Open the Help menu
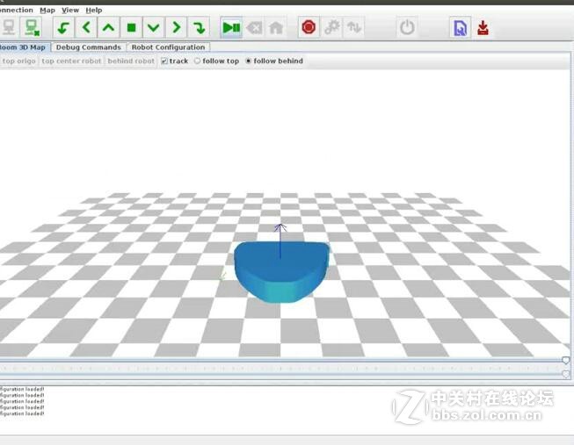 [x=94, y=11]
